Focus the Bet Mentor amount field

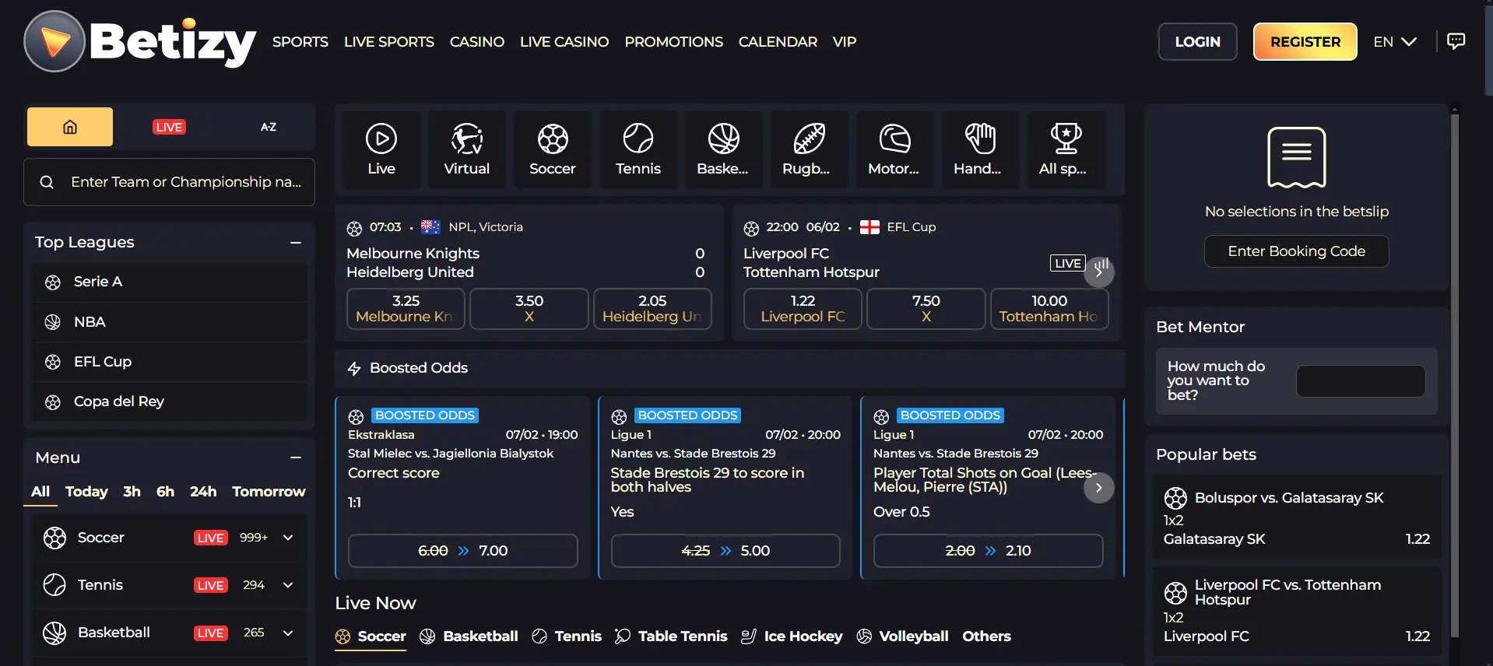click(1360, 381)
